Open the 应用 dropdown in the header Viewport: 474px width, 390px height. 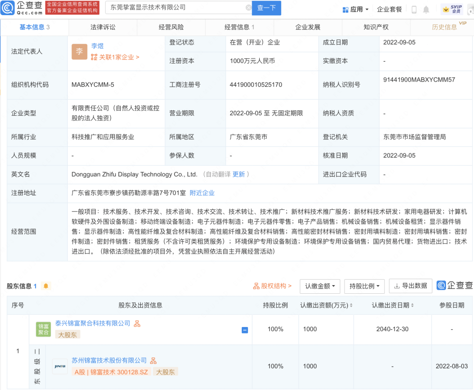pyautogui.click(x=355, y=9)
